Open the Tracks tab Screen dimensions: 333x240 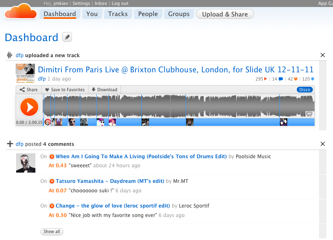(118, 14)
